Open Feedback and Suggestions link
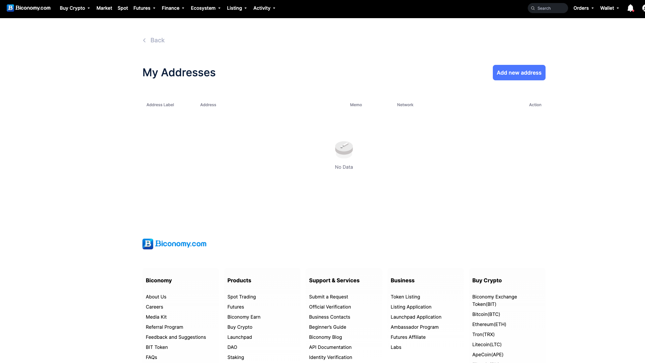Screen dimensions: 645x363 tap(176, 337)
